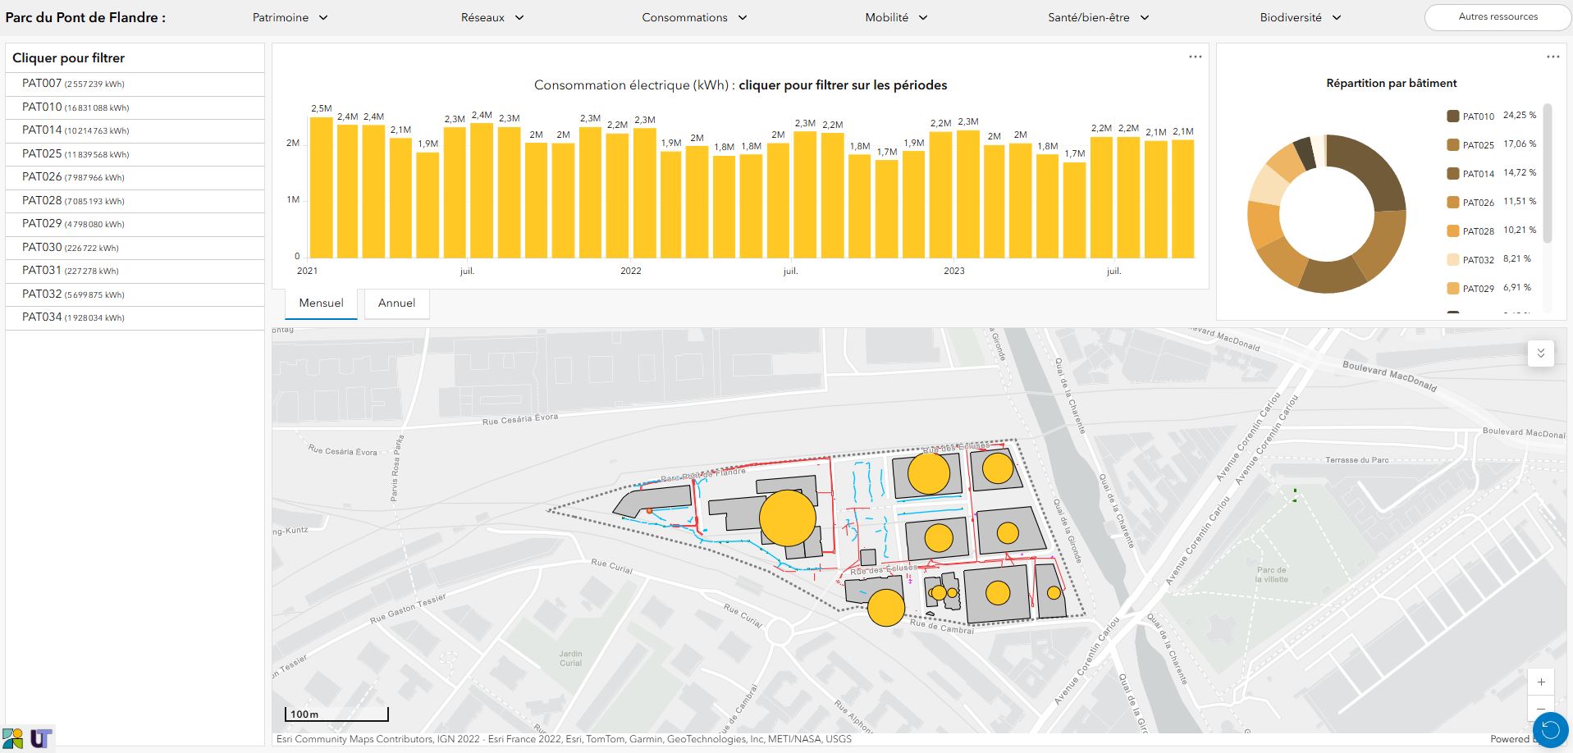Click the largest yellow bubble on the map
Image resolution: width=1573 pixels, height=753 pixels.
pyautogui.click(x=787, y=518)
